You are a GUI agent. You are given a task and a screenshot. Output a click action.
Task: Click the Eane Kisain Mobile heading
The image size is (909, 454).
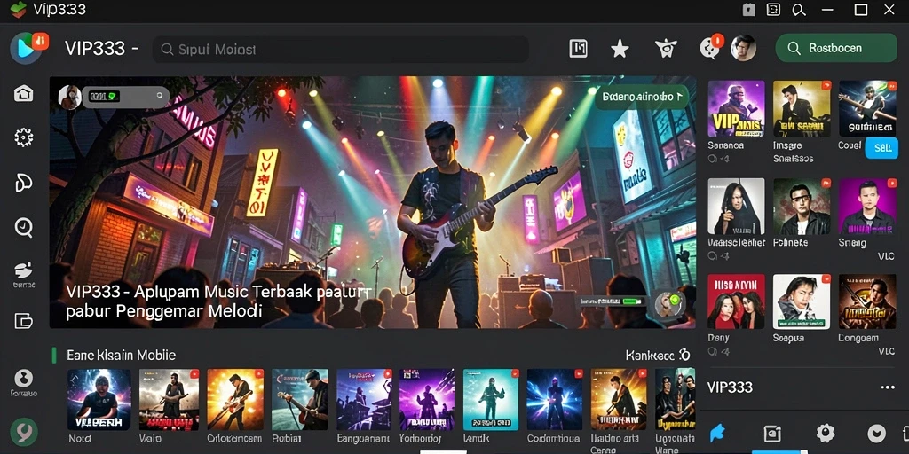click(x=121, y=355)
